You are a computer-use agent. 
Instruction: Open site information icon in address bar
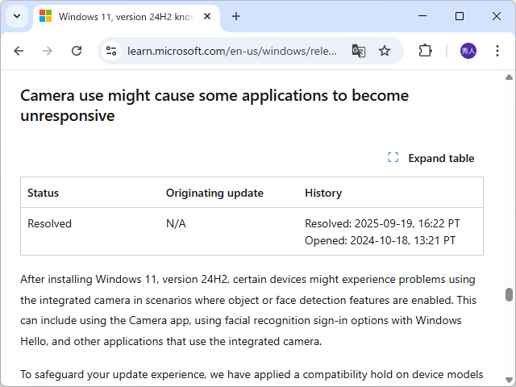pyautogui.click(x=111, y=51)
